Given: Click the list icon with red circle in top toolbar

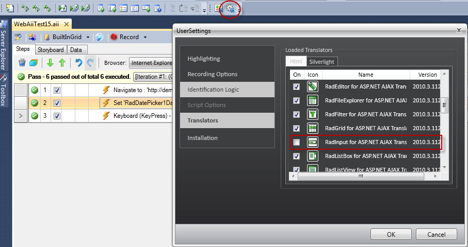Looking at the screenshot, I should tap(123, 8).
